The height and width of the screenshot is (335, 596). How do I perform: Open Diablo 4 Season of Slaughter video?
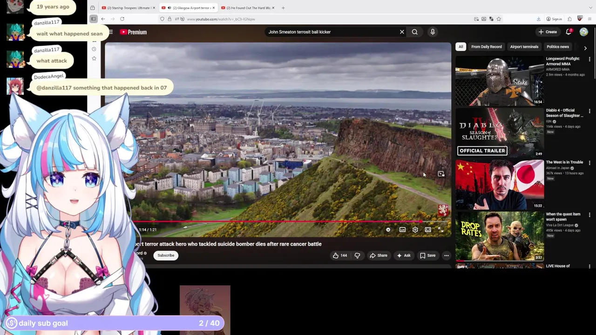(x=499, y=133)
